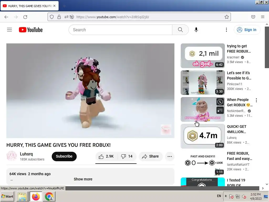
Task: Open the Firefox application menu
Action: pos(263,17)
